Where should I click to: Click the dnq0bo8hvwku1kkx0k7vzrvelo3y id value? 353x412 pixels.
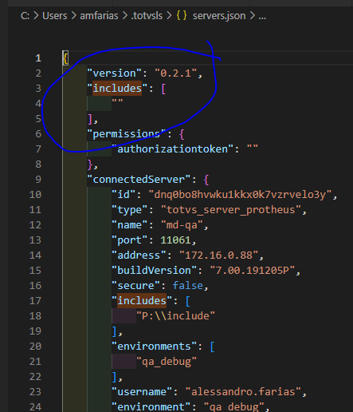click(240, 195)
